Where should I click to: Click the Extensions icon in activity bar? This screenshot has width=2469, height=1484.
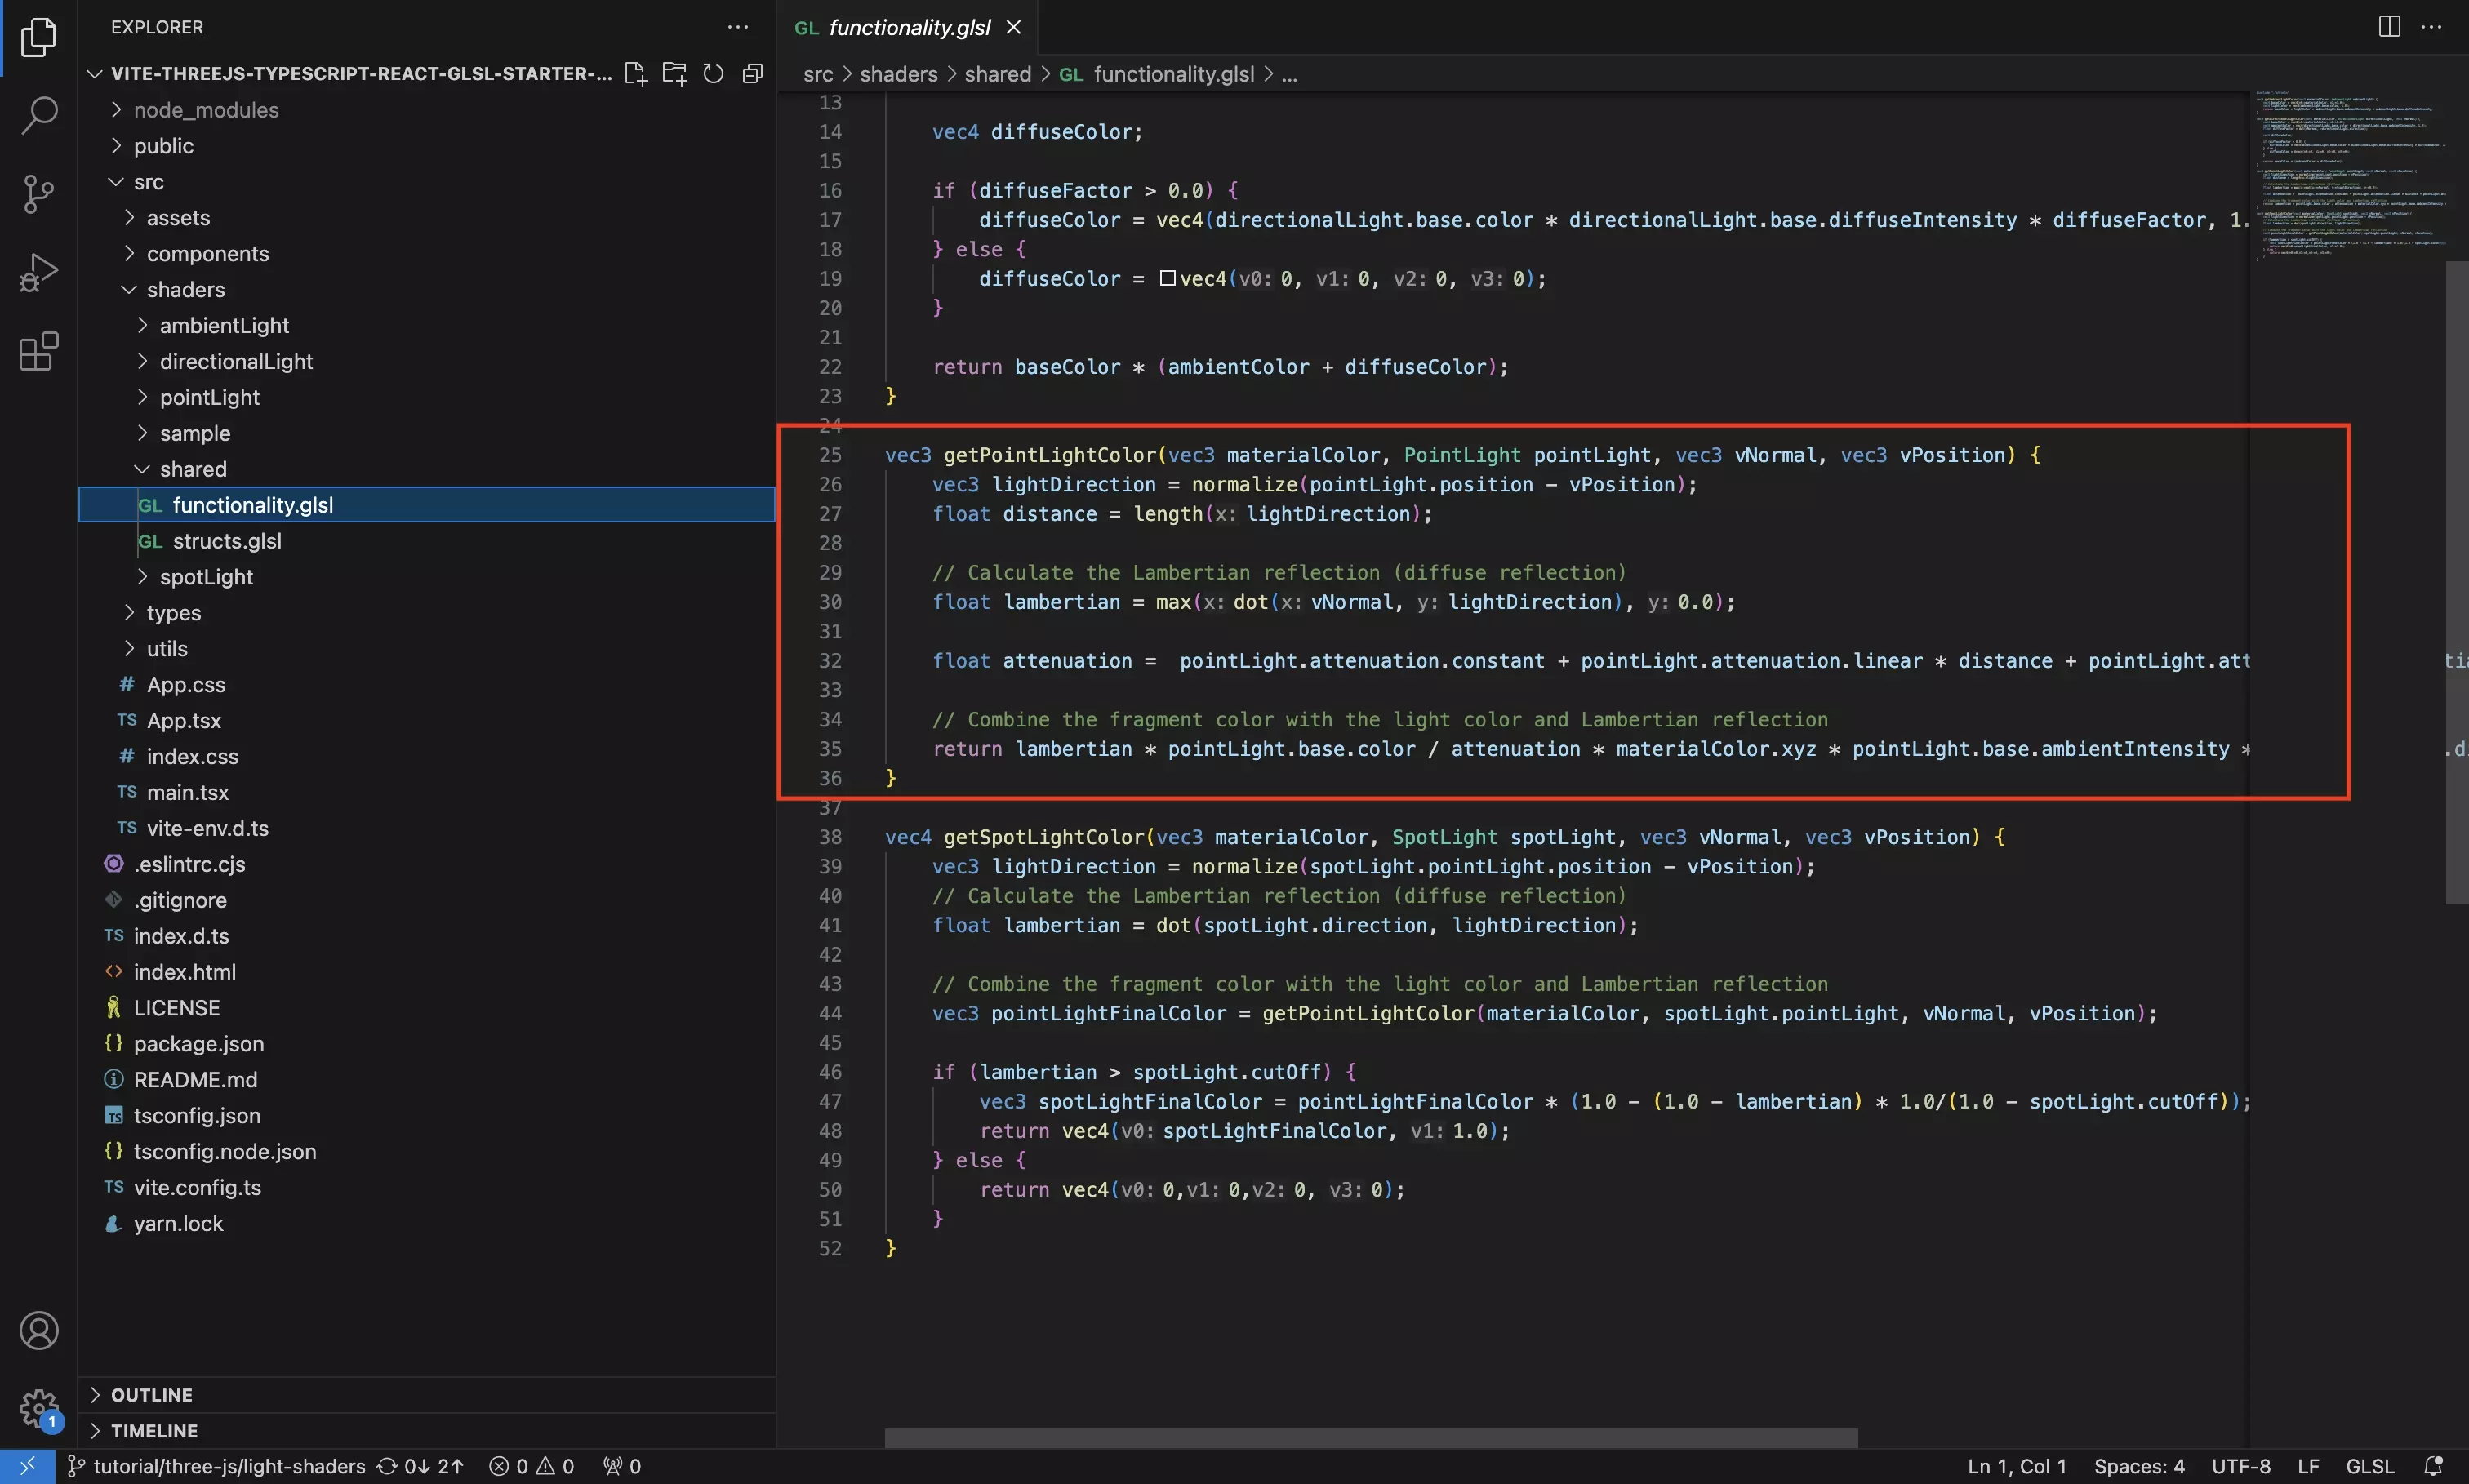(39, 351)
